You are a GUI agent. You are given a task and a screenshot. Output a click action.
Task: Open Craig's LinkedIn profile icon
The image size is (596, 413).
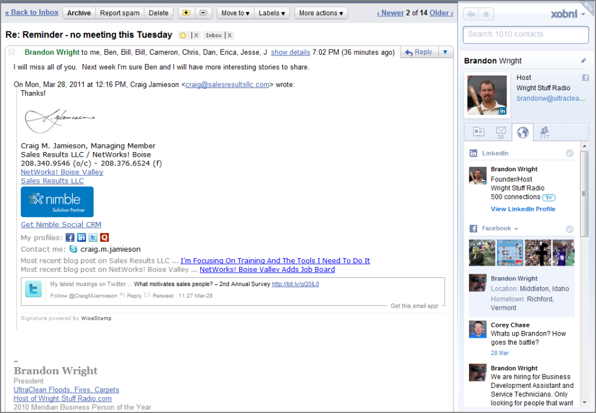(x=81, y=237)
